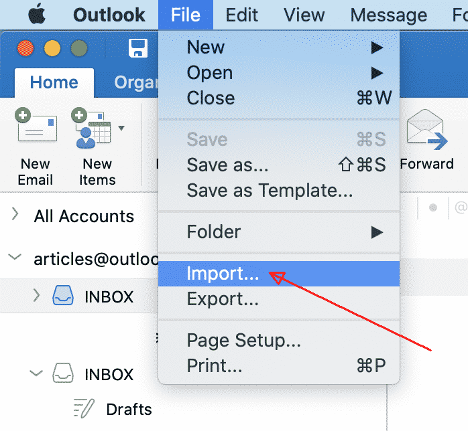Click the @ mention filter icon

[461, 207]
